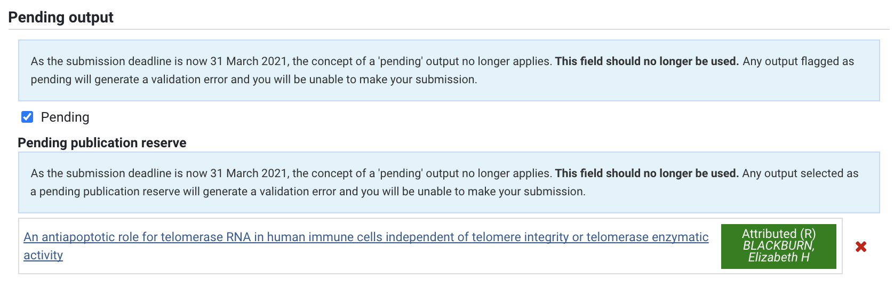Uncheck the Pending checkbox
Image resolution: width=894 pixels, height=286 pixels.
click(x=27, y=117)
